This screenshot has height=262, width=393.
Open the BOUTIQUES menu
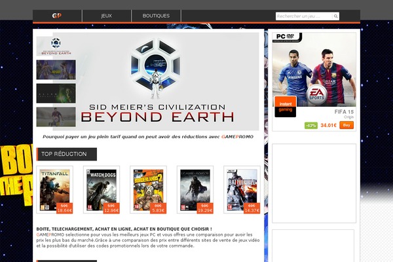(x=156, y=16)
